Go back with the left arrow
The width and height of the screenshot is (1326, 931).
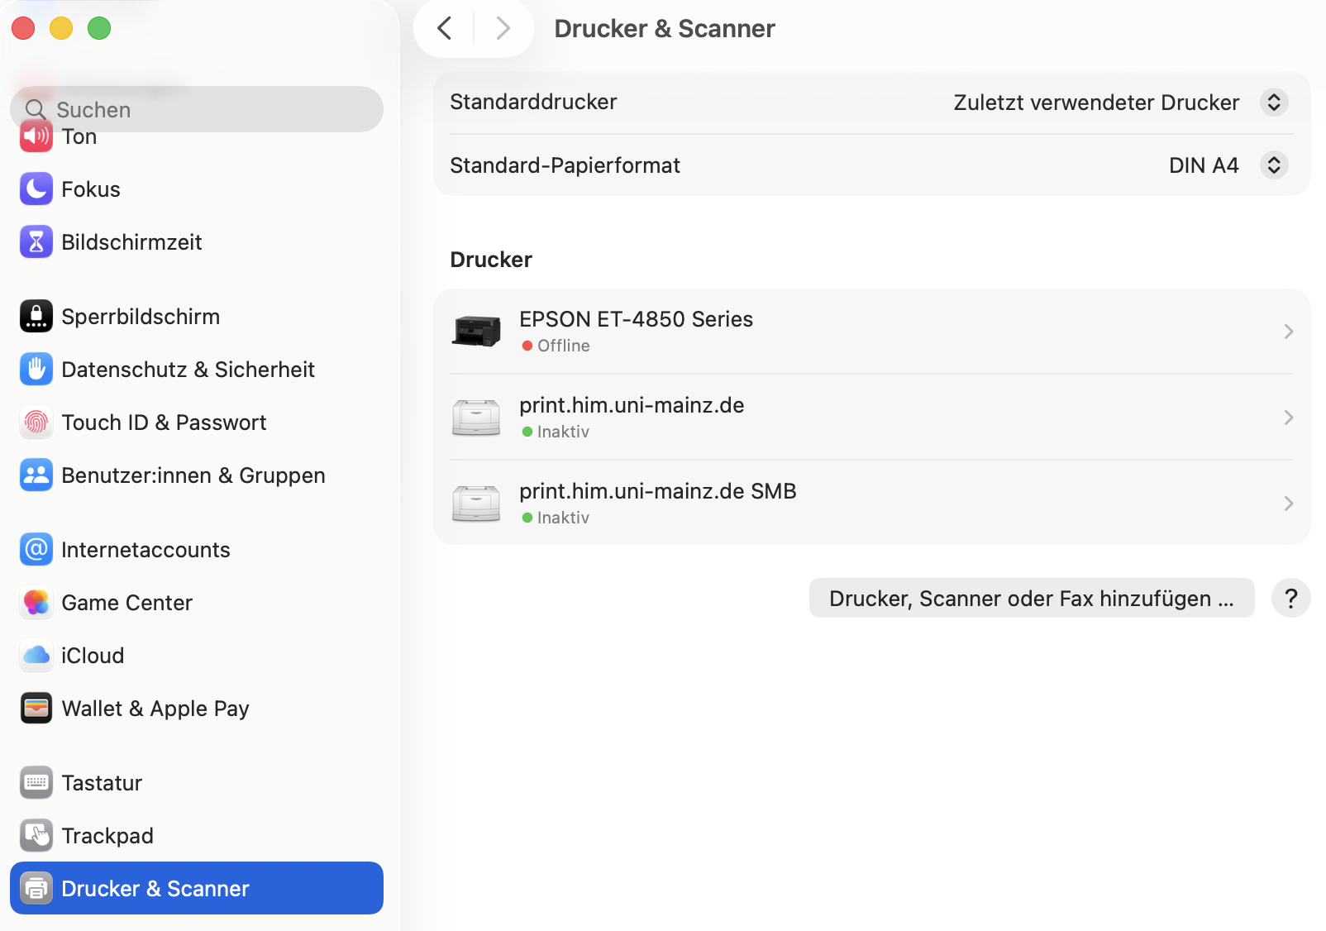click(445, 29)
